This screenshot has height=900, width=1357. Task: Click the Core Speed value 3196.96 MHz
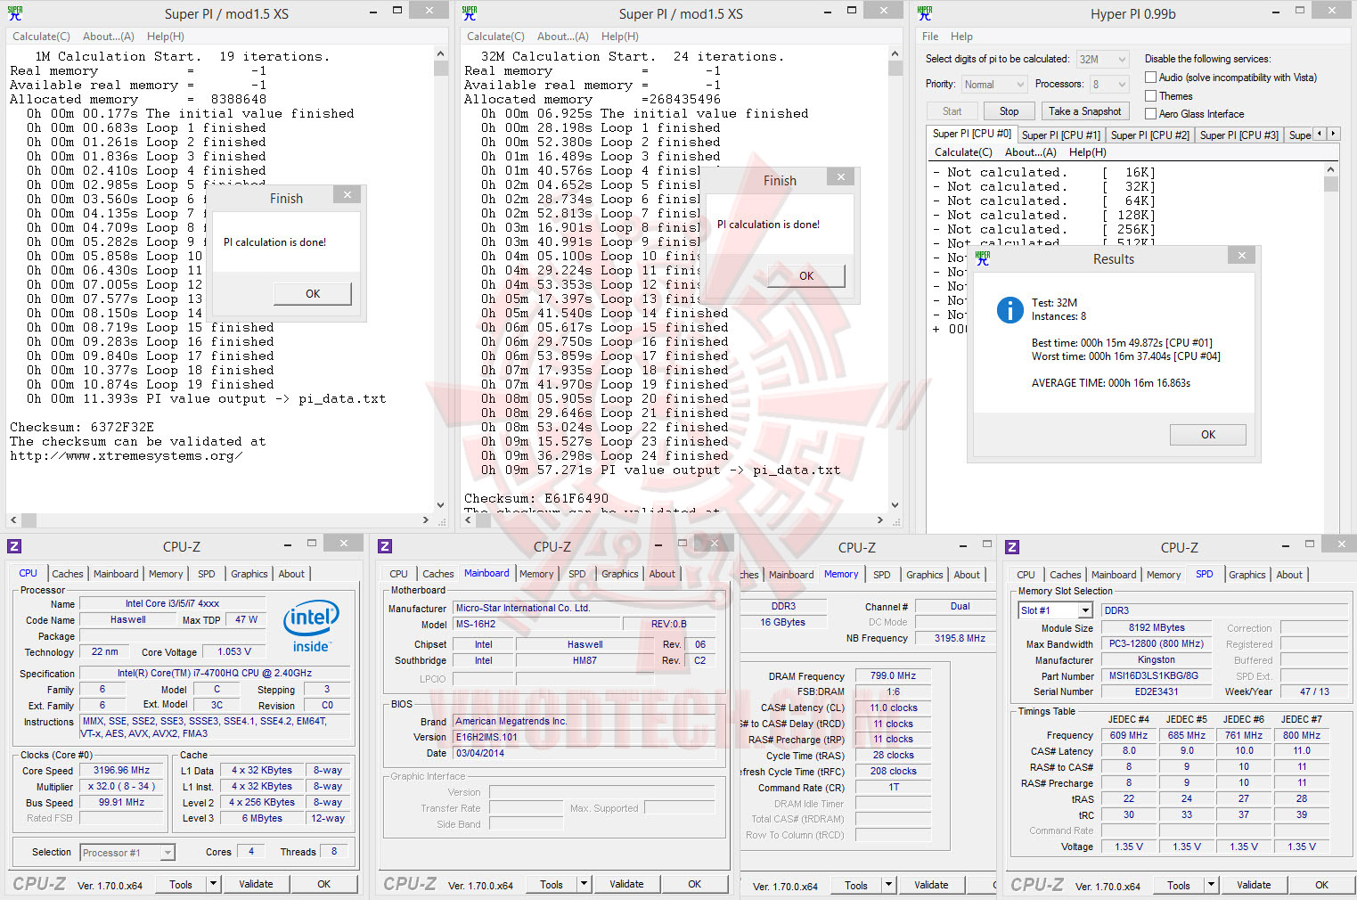point(122,771)
